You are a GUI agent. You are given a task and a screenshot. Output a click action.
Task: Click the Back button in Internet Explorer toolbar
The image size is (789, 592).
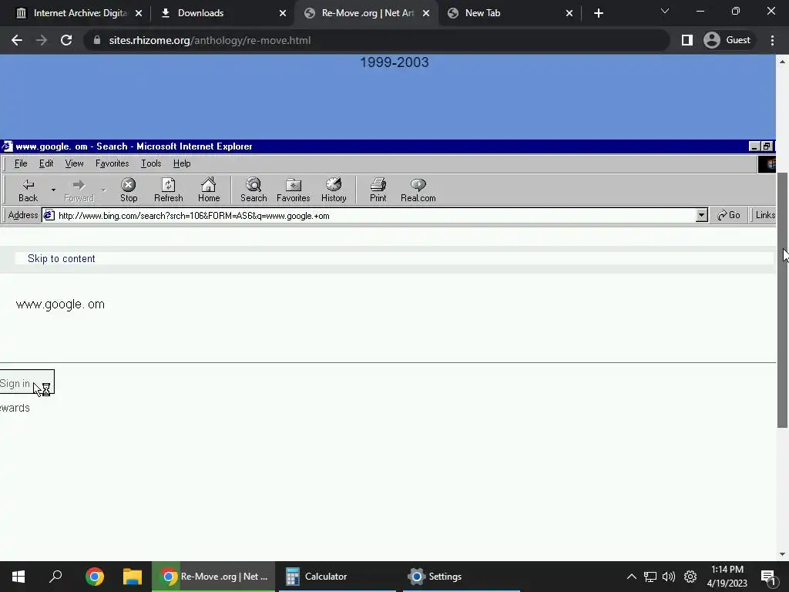tap(29, 190)
